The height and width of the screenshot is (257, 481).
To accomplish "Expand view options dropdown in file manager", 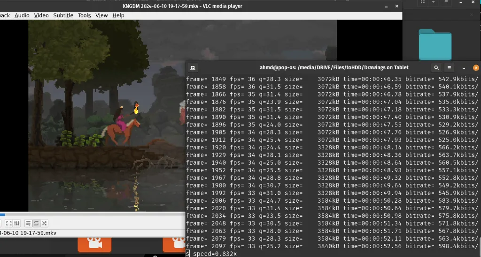I will [433, 2].
